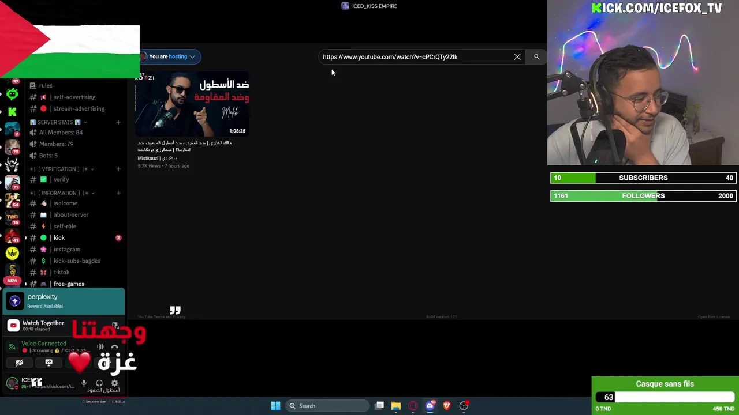Toggle camera on or off
This screenshot has height=415, width=739.
(x=20, y=363)
